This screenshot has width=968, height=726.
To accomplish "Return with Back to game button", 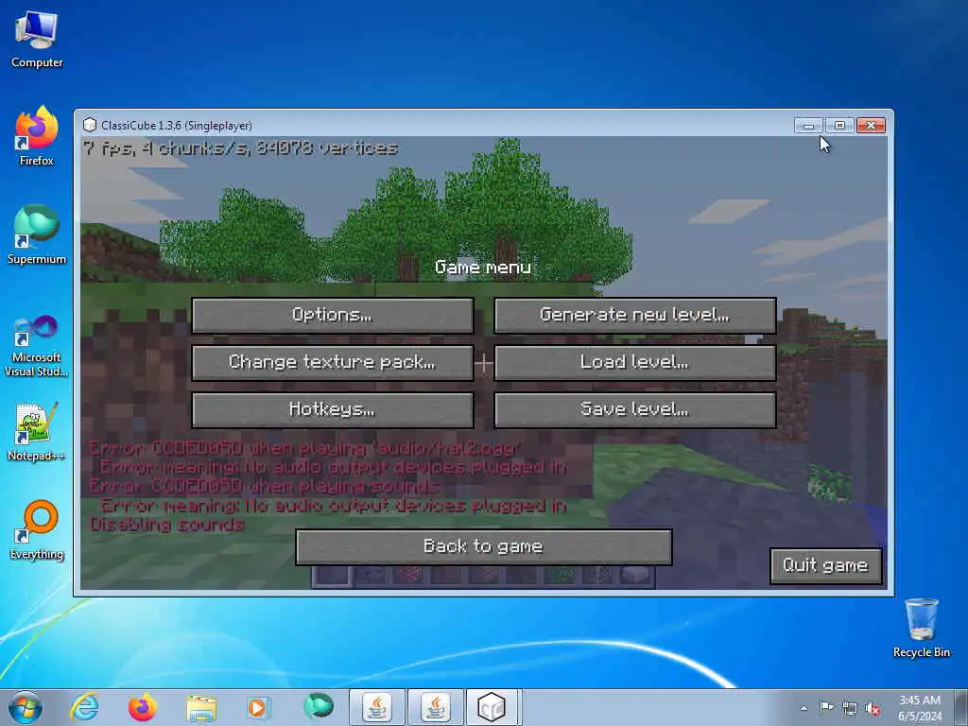I will pos(483,547).
